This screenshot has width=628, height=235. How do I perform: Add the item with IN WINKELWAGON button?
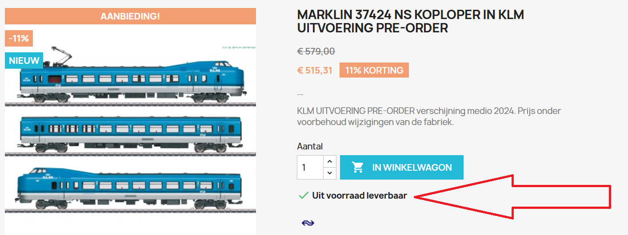click(402, 167)
